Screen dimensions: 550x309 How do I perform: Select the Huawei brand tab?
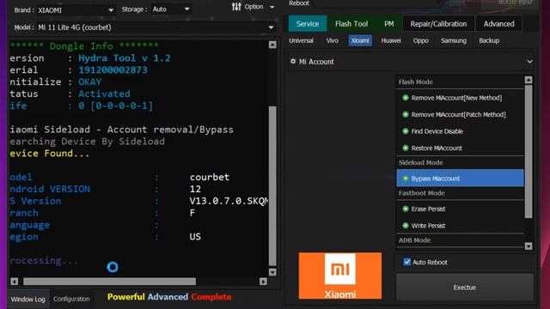click(391, 40)
